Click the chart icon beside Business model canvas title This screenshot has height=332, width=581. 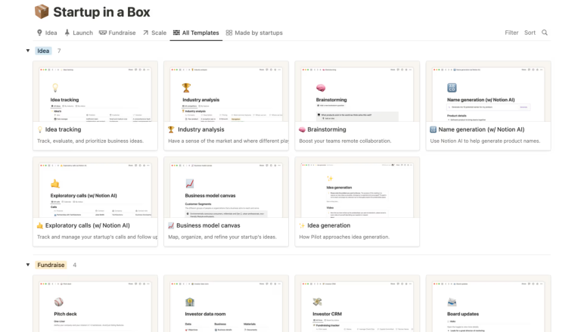coord(171,225)
